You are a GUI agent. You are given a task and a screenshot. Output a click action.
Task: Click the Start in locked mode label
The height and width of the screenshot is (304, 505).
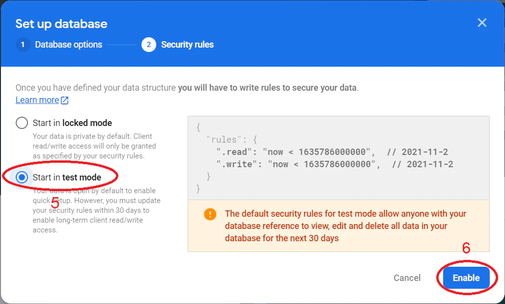click(72, 123)
